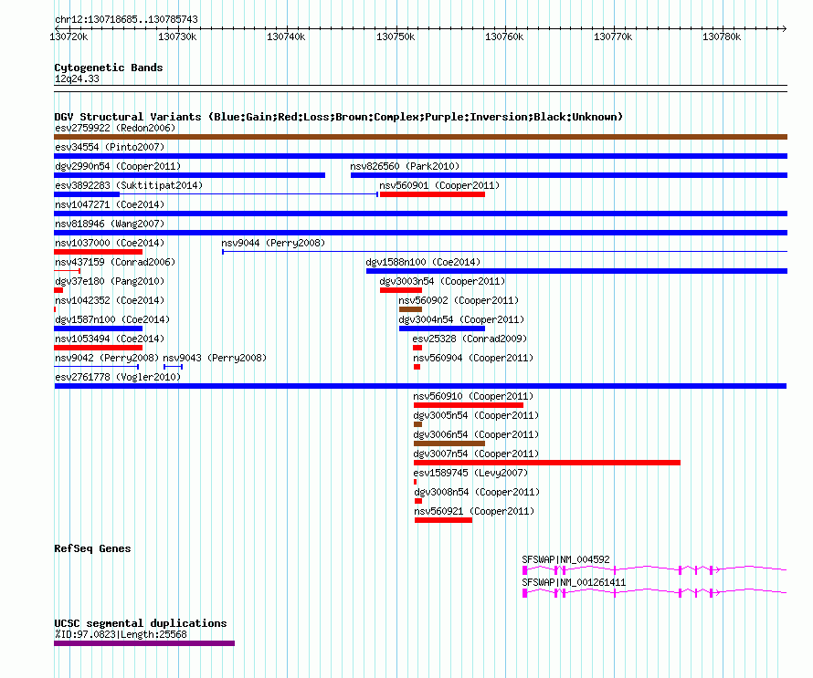Click the nsv826560 (Park2010) label
Viewport: 813px width, 678px height.
click(405, 166)
